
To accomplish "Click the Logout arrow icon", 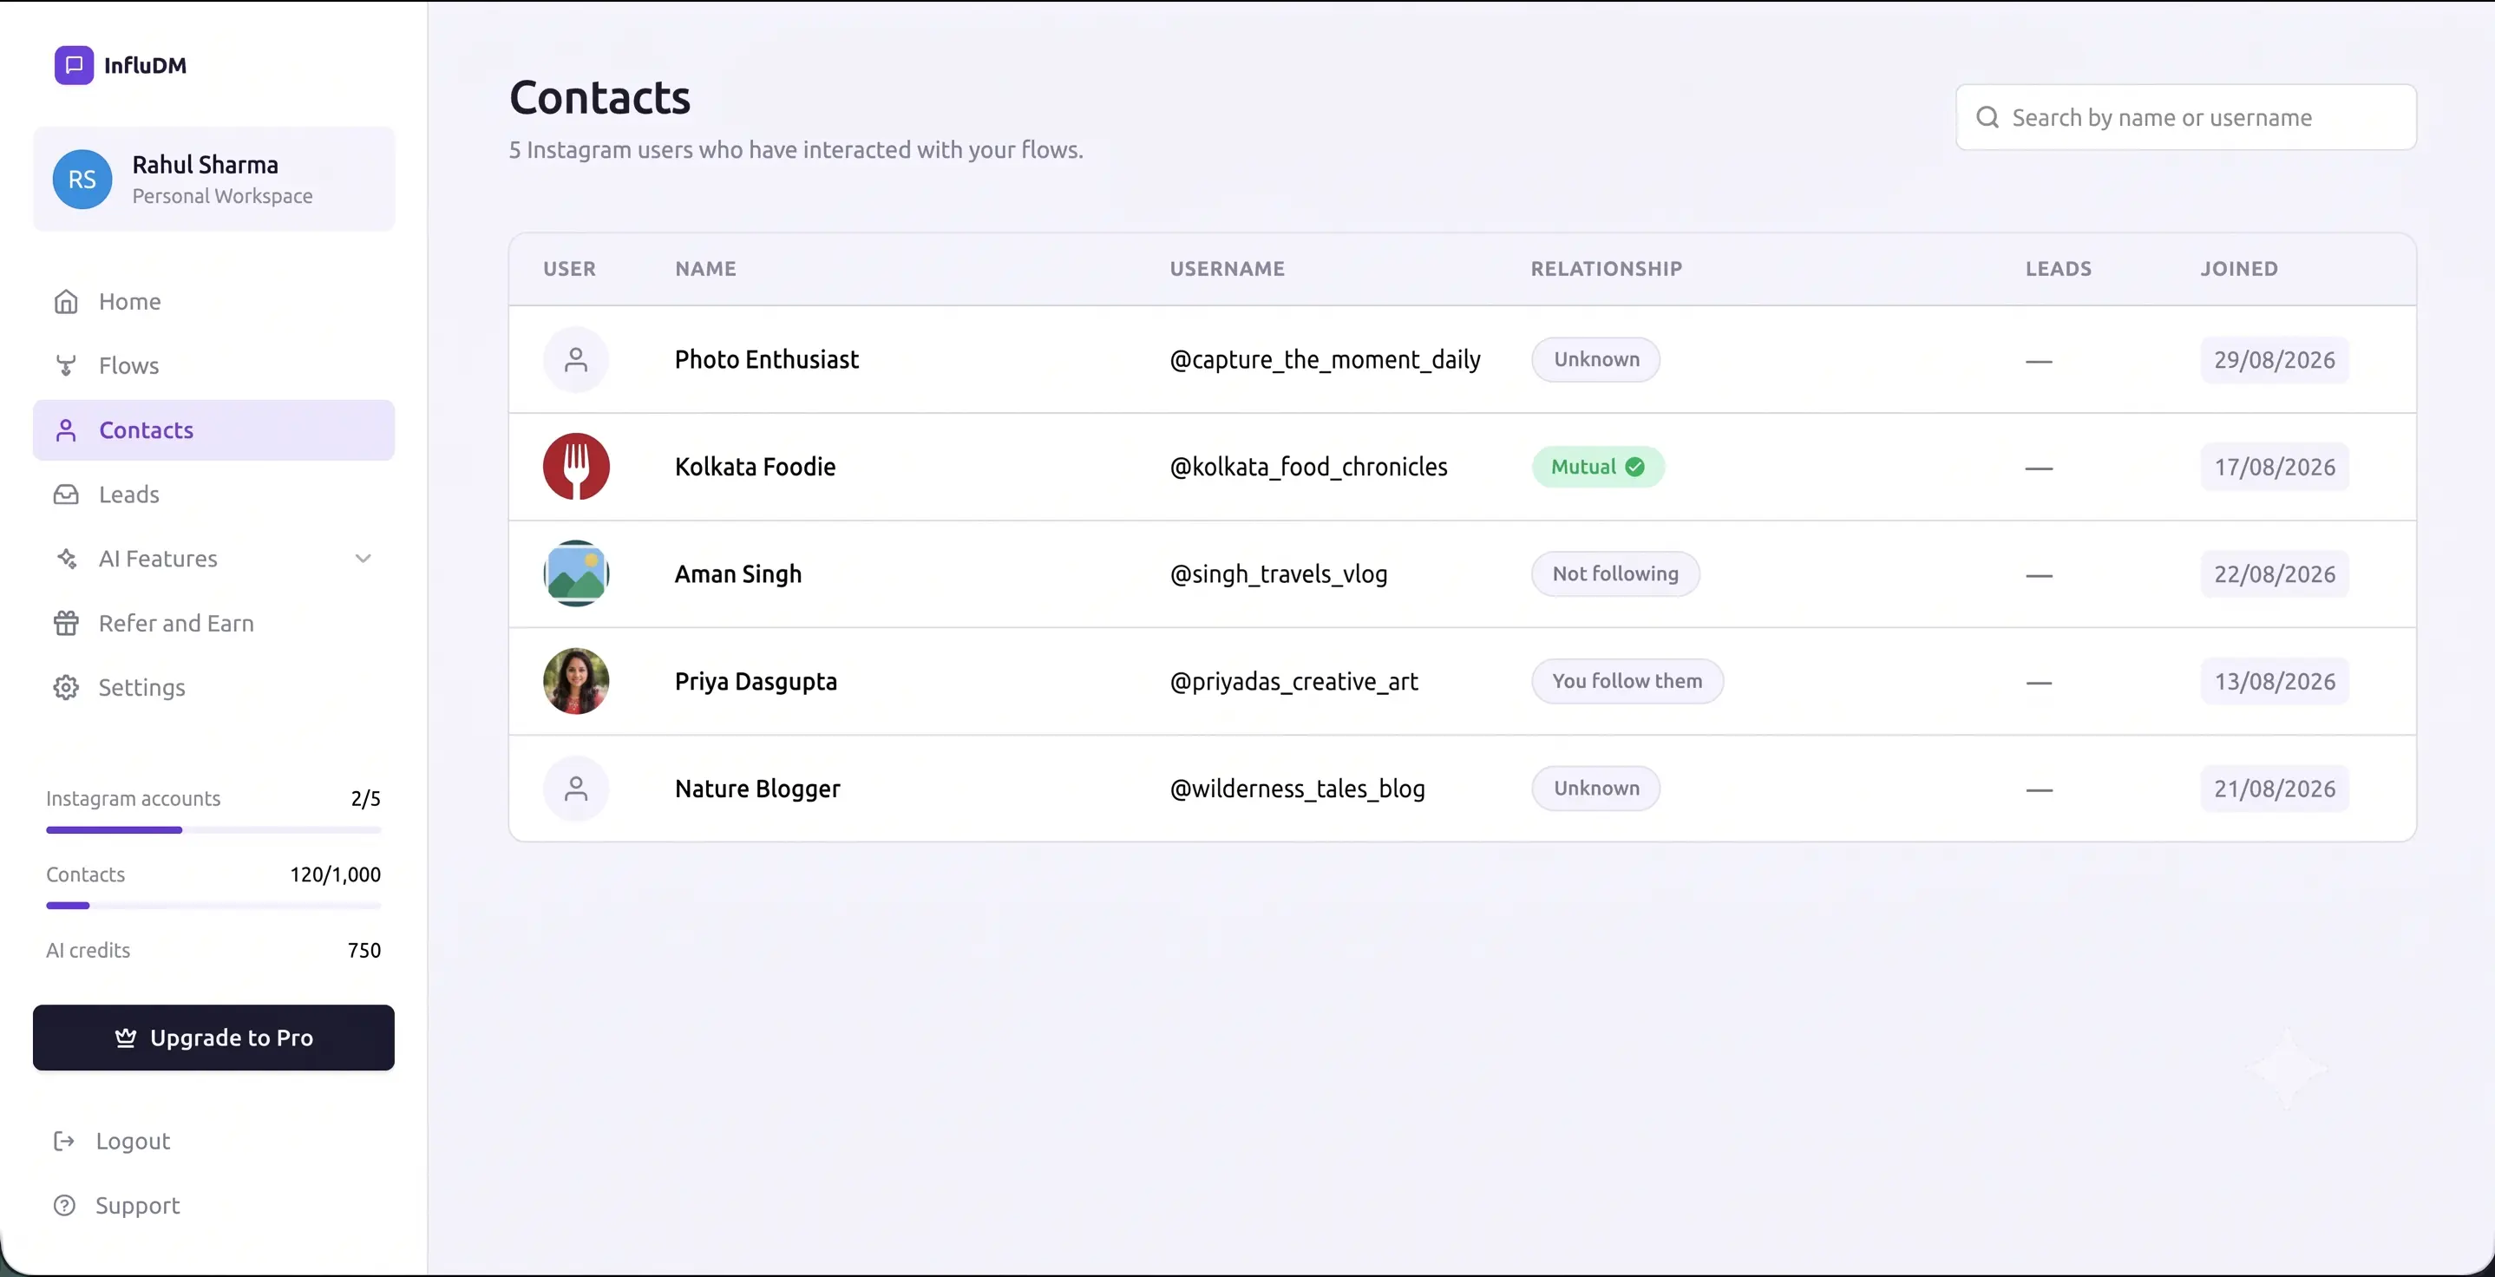I will pos(64,1142).
